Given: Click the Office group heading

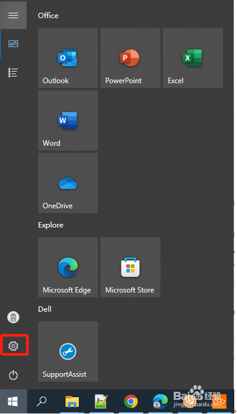Looking at the screenshot, I should pos(48,16).
